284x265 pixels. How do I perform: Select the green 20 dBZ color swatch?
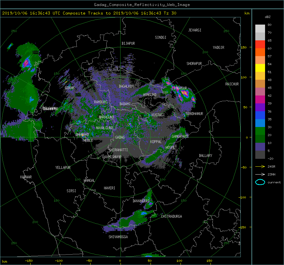[260, 131]
